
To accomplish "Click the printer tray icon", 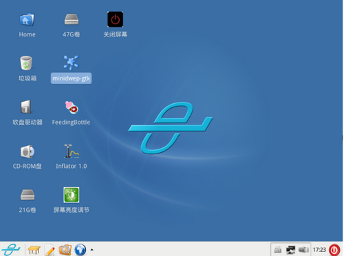I will coord(278,250).
